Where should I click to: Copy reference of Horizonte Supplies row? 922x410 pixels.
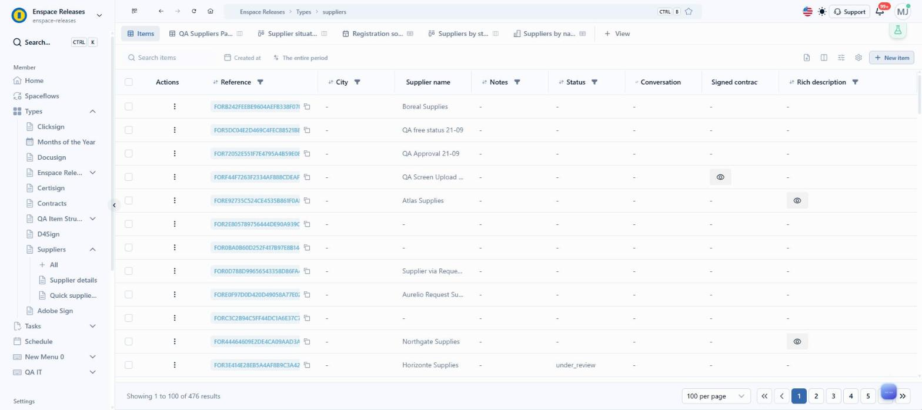tap(307, 365)
